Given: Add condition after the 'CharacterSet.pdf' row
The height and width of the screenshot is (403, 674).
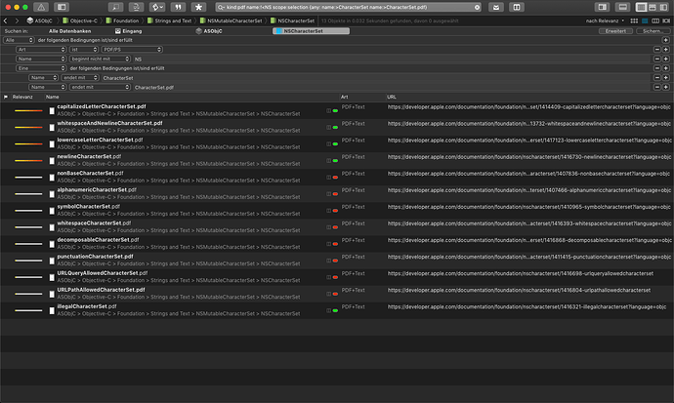Looking at the screenshot, I should pyautogui.click(x=666, y=87).
